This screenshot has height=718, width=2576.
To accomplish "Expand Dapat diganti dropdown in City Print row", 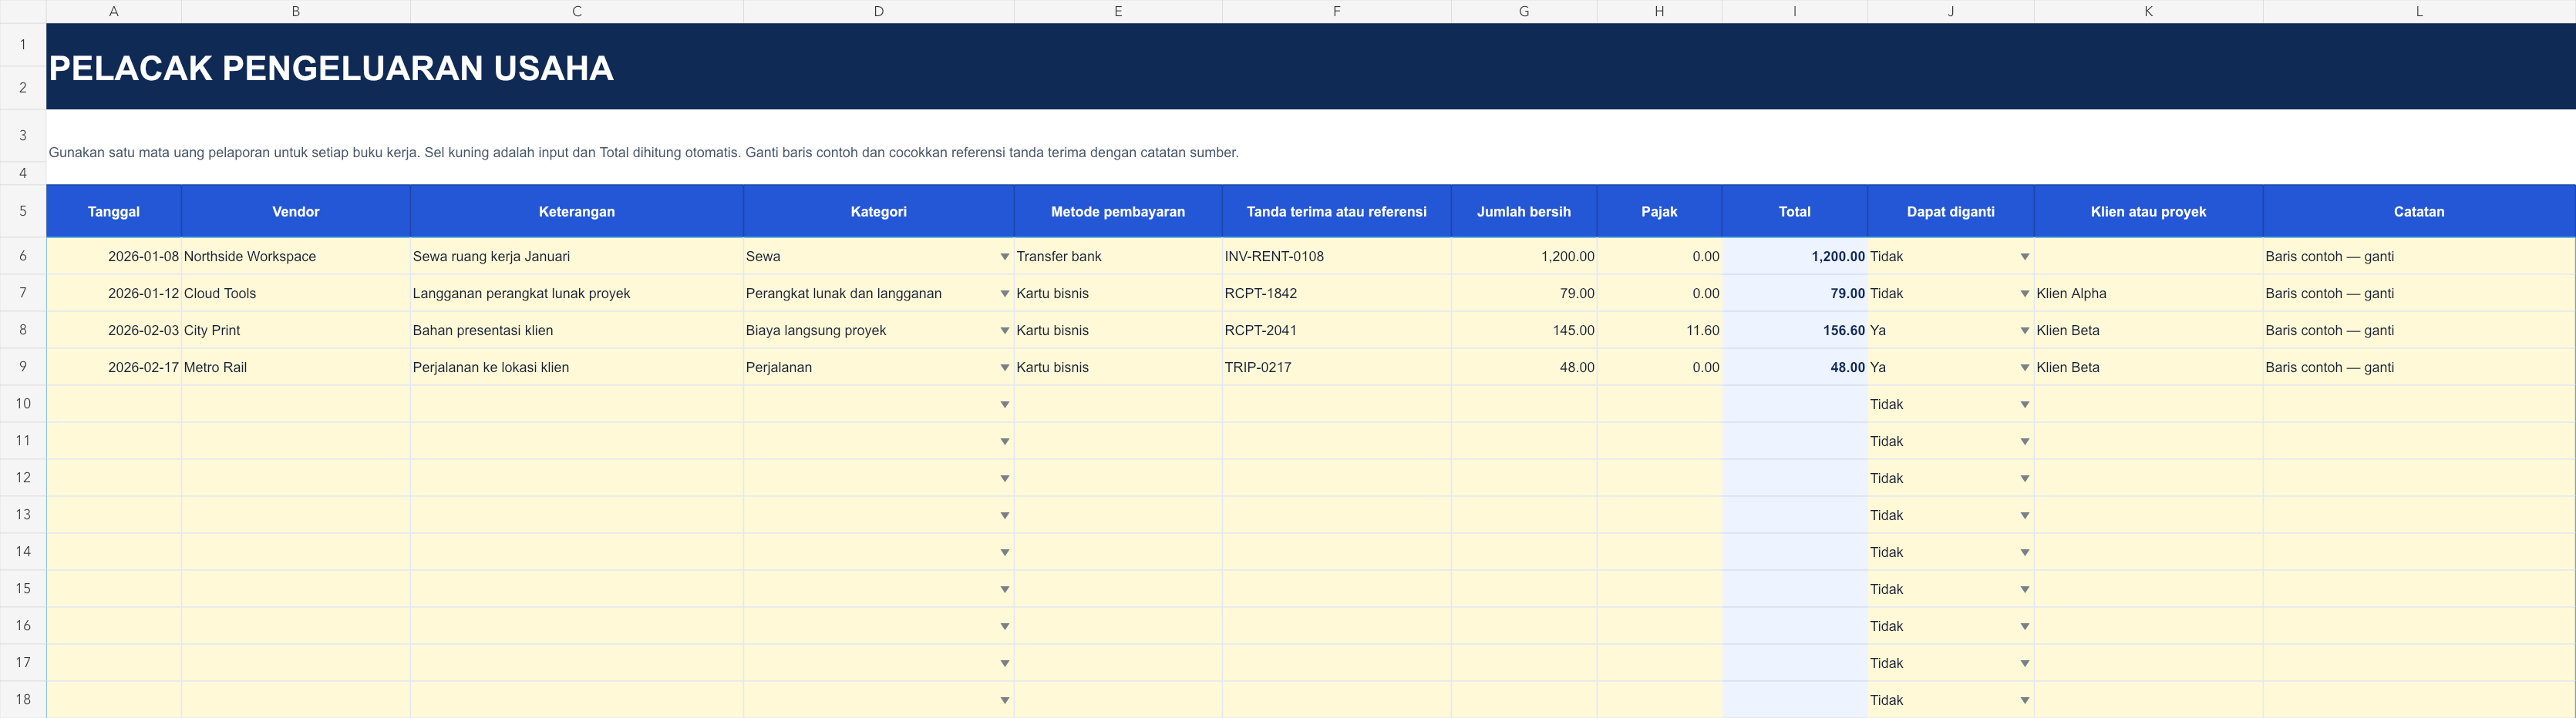I will (x=2024, y=330).
